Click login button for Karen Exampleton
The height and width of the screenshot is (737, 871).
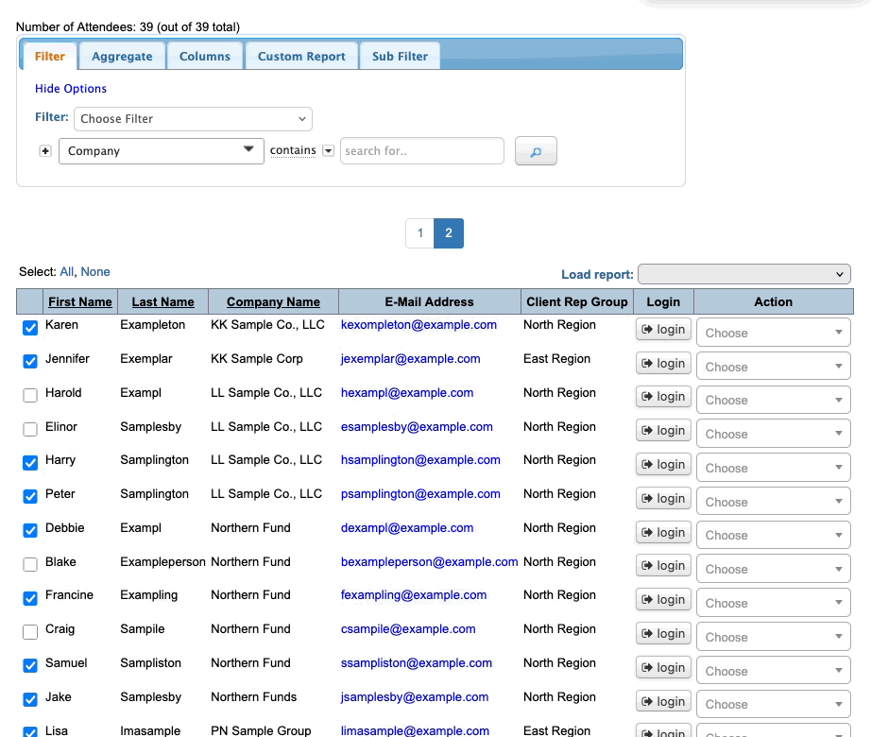click(663, 330)
